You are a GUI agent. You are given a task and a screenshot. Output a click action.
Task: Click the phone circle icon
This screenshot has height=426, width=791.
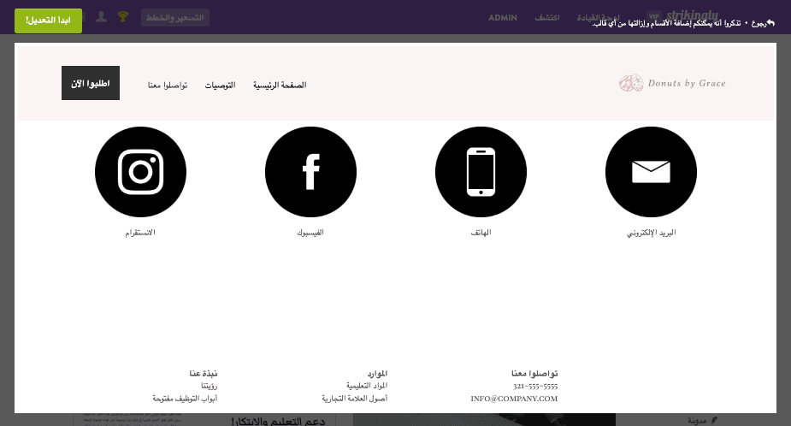(x=481, y=172)
